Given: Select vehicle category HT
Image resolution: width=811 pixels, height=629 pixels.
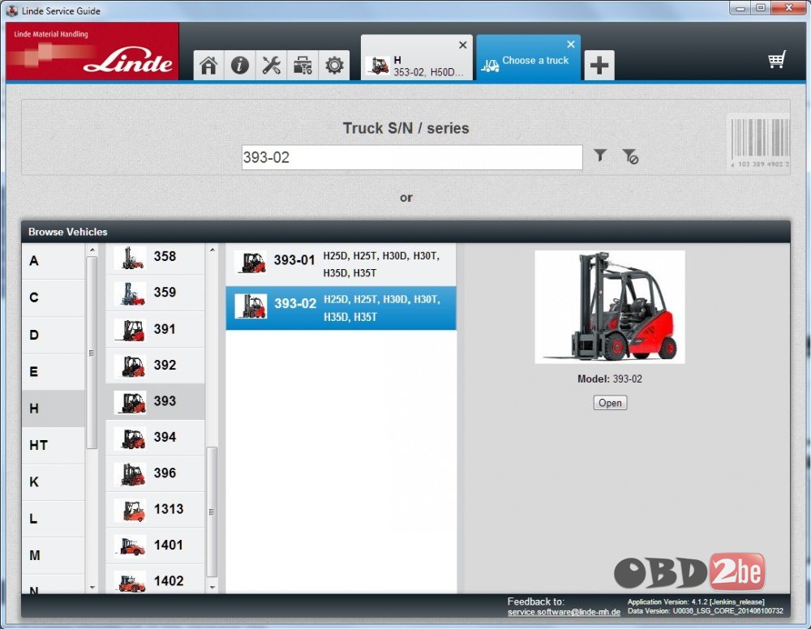Looking at the screenshot, I should pos(53,445).
